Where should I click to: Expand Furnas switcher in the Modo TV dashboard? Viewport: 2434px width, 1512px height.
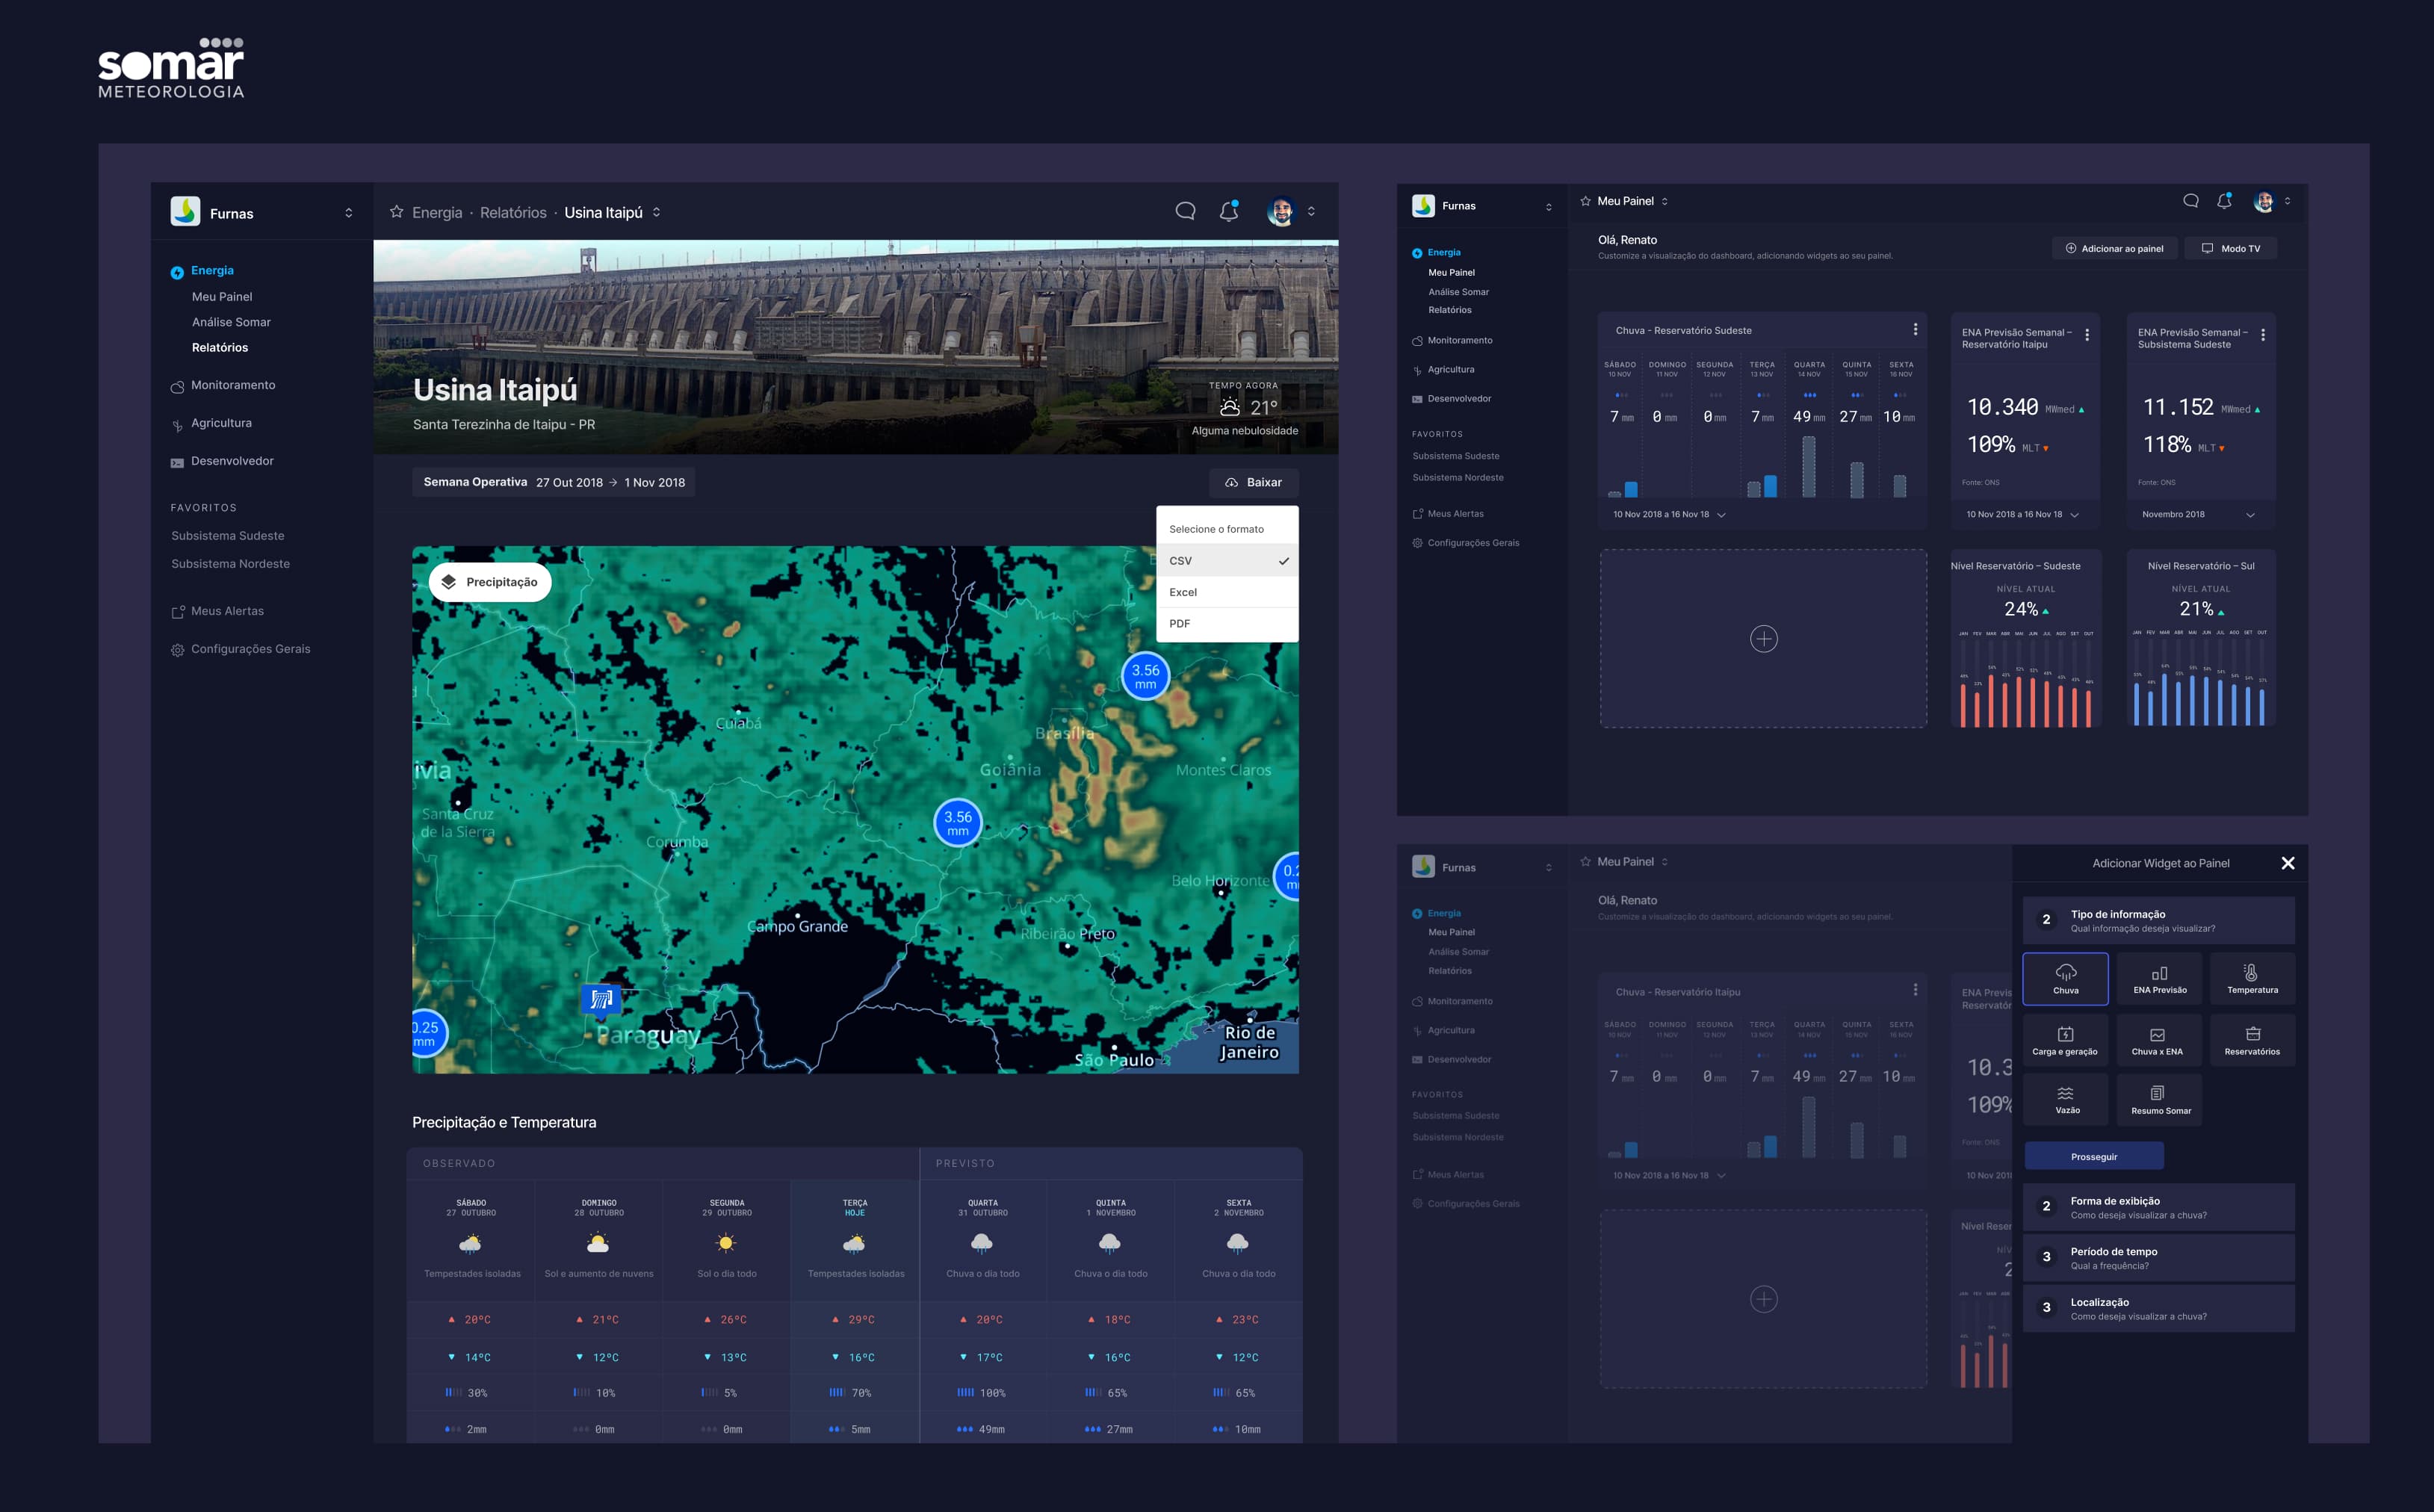[x=1549, y=207]
